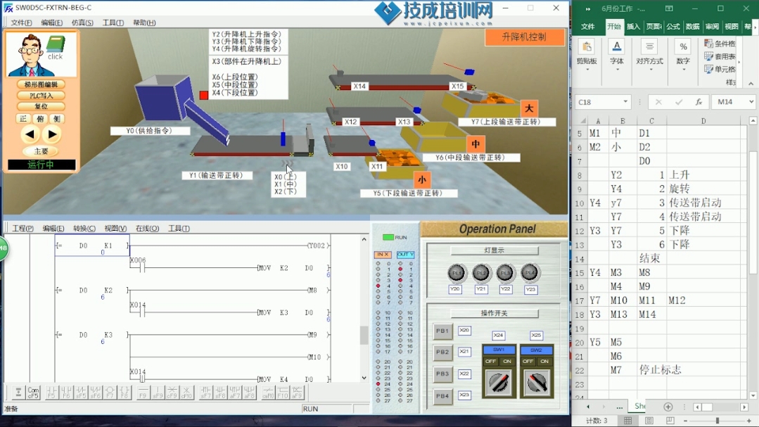
Task: Click the aF8 parallel falling pulse icon
Action: (249, 393)
